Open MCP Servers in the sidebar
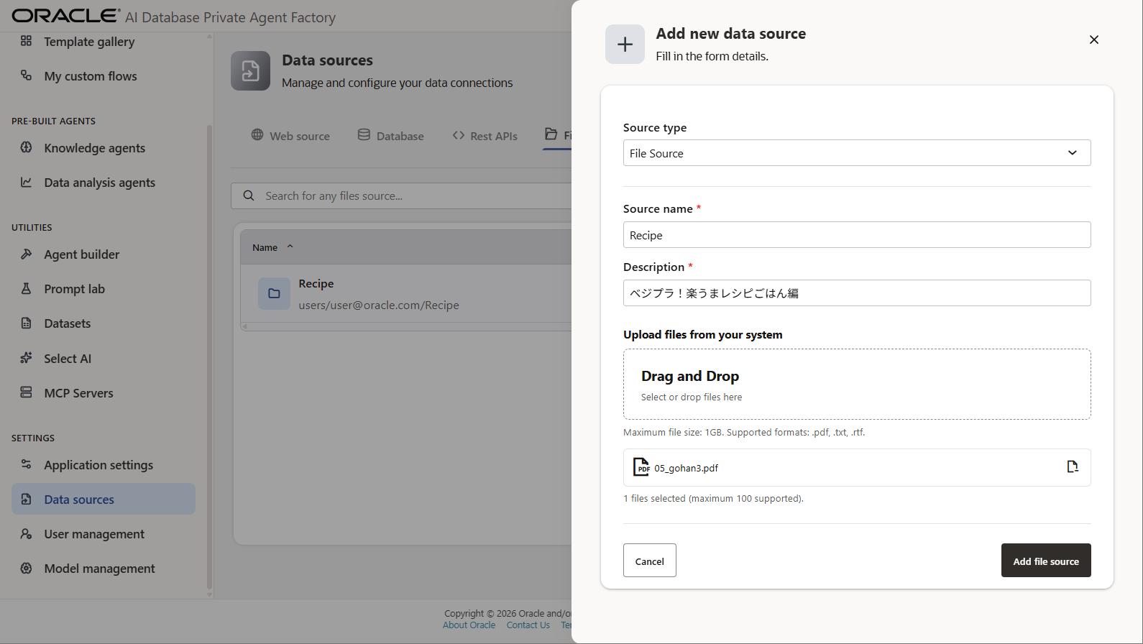This screenshot has width=1143, height=644. [78, 393]
